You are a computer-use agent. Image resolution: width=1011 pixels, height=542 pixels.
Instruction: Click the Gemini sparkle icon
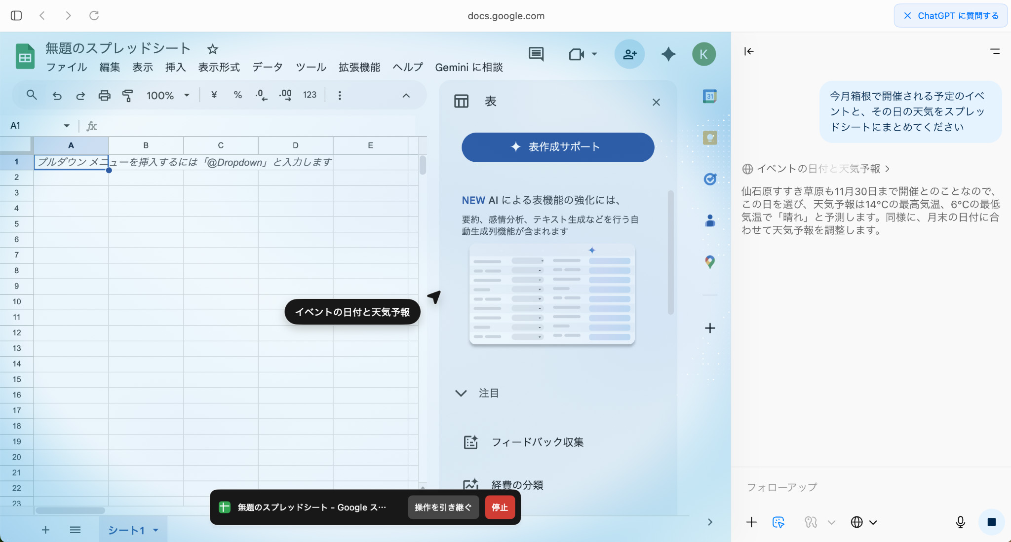coord(668,54)
